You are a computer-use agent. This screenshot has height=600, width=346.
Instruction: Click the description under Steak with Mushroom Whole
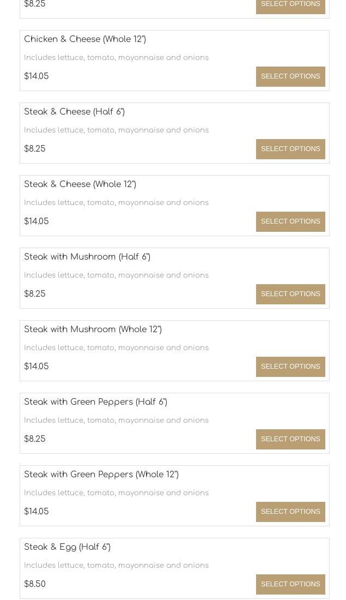(x=116, y=348)
